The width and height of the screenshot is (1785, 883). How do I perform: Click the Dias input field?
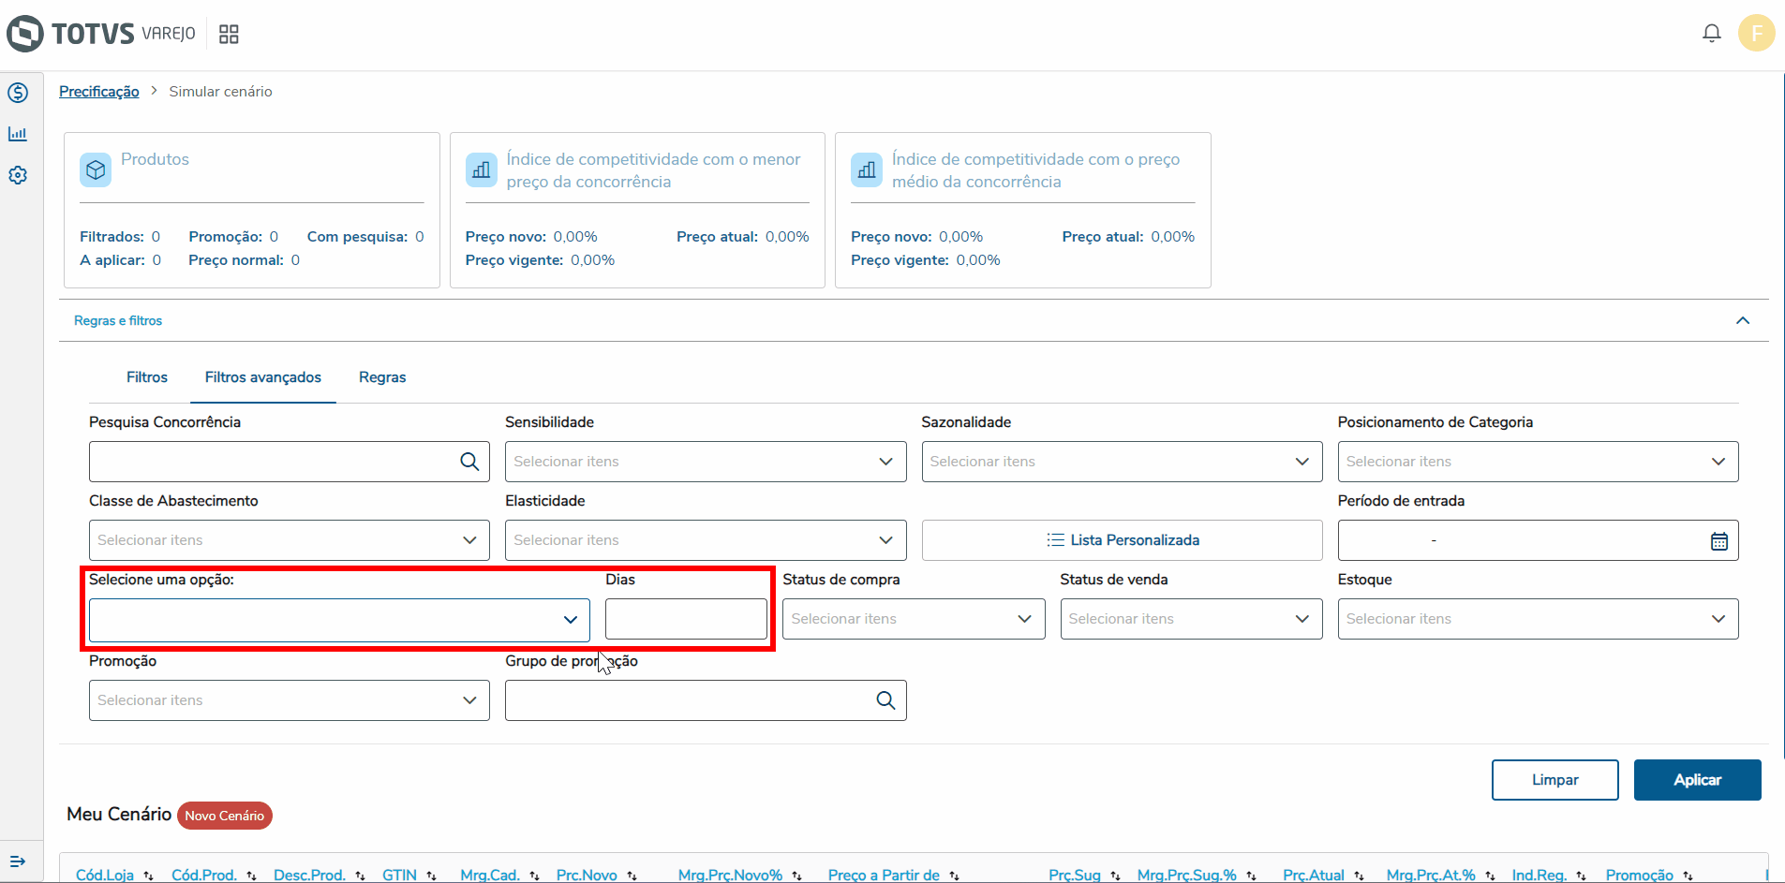[x=686, y=619]
